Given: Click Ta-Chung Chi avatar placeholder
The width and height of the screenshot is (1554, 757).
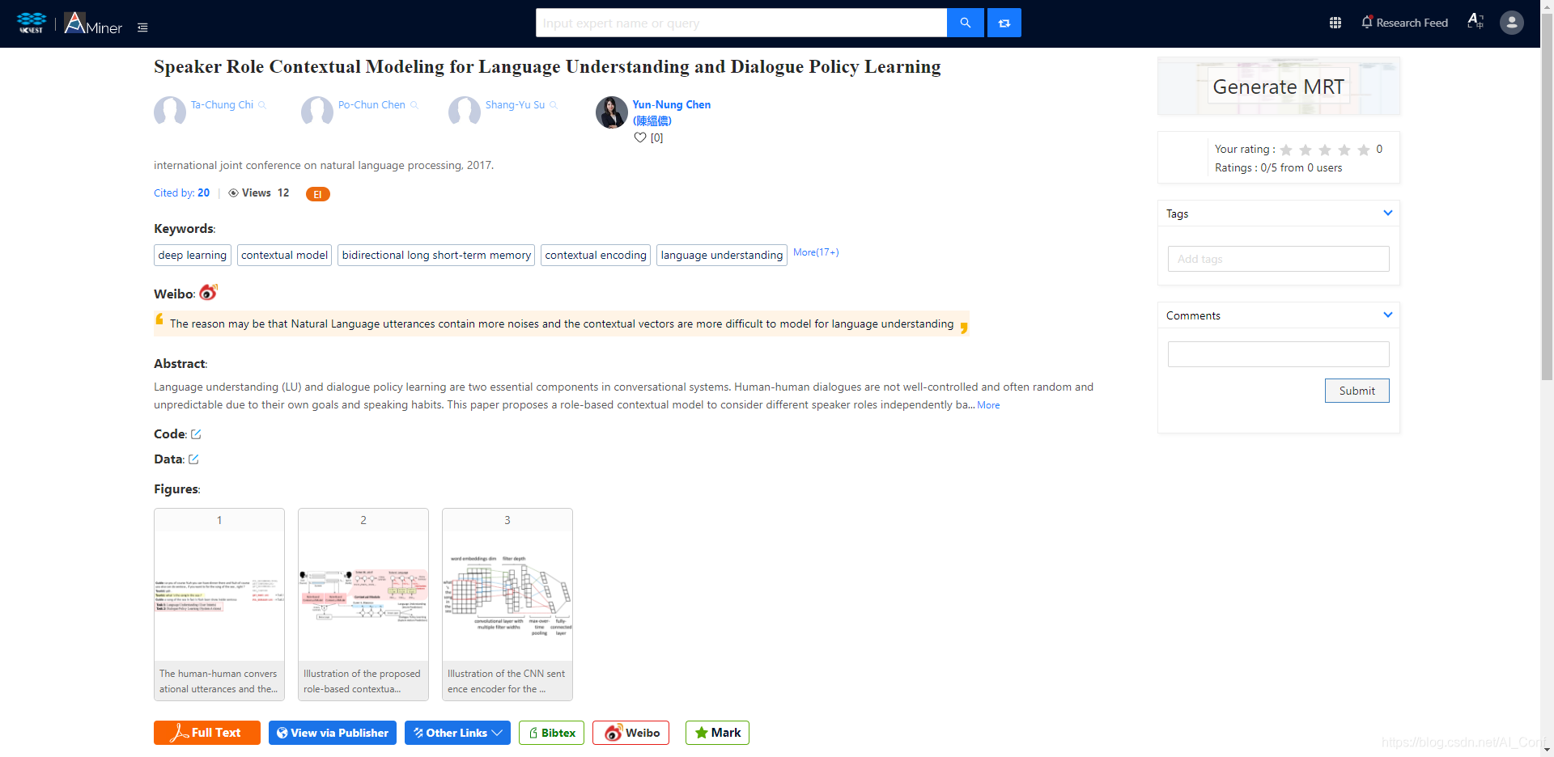Looking at the screenshot, I should [170, 111].
